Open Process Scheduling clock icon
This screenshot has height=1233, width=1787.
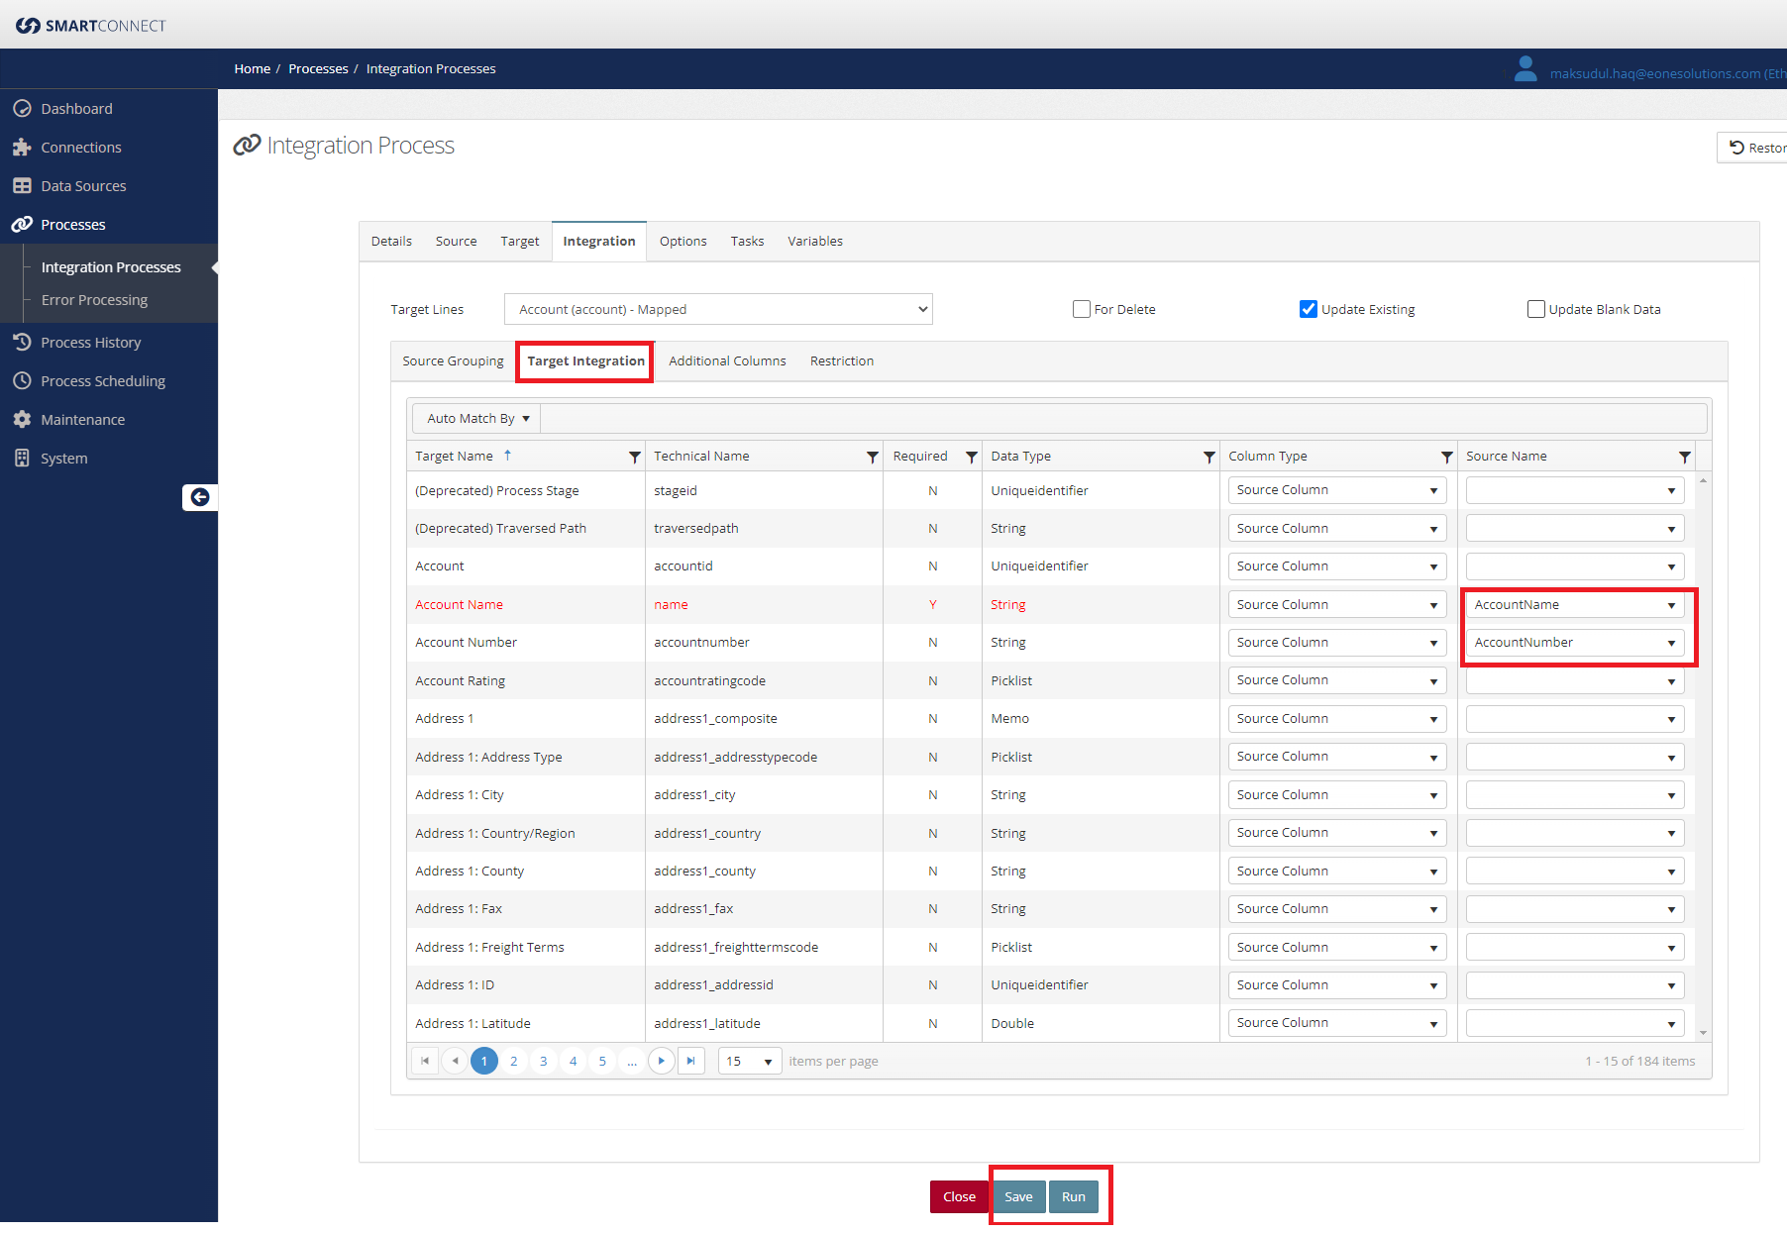point(22,380)
